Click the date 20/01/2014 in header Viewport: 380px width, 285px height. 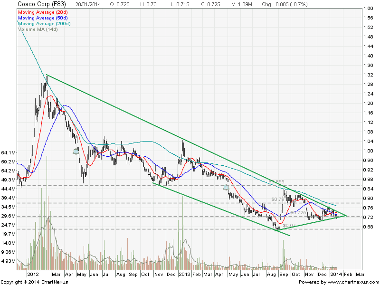88,4
